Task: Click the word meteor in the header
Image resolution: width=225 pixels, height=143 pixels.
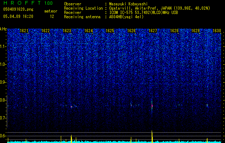Action: [x=51, y=11]
